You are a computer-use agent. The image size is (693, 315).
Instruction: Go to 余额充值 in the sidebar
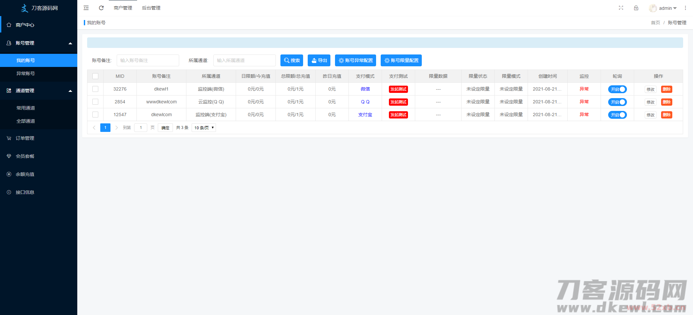[25, 174]
